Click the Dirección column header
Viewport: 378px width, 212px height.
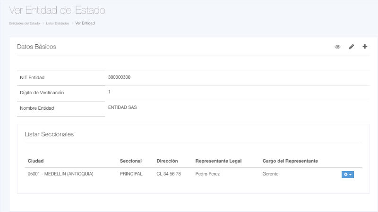point(167,161)
